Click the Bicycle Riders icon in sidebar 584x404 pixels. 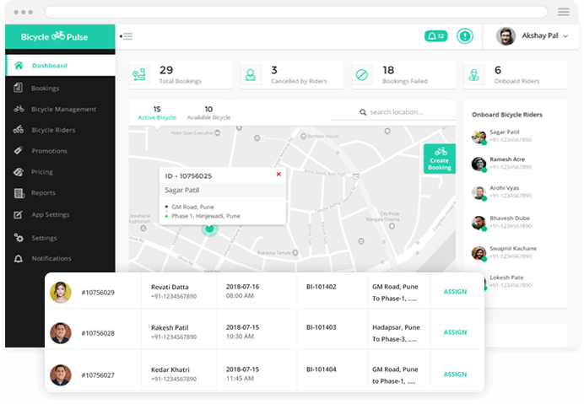(19, 130)
